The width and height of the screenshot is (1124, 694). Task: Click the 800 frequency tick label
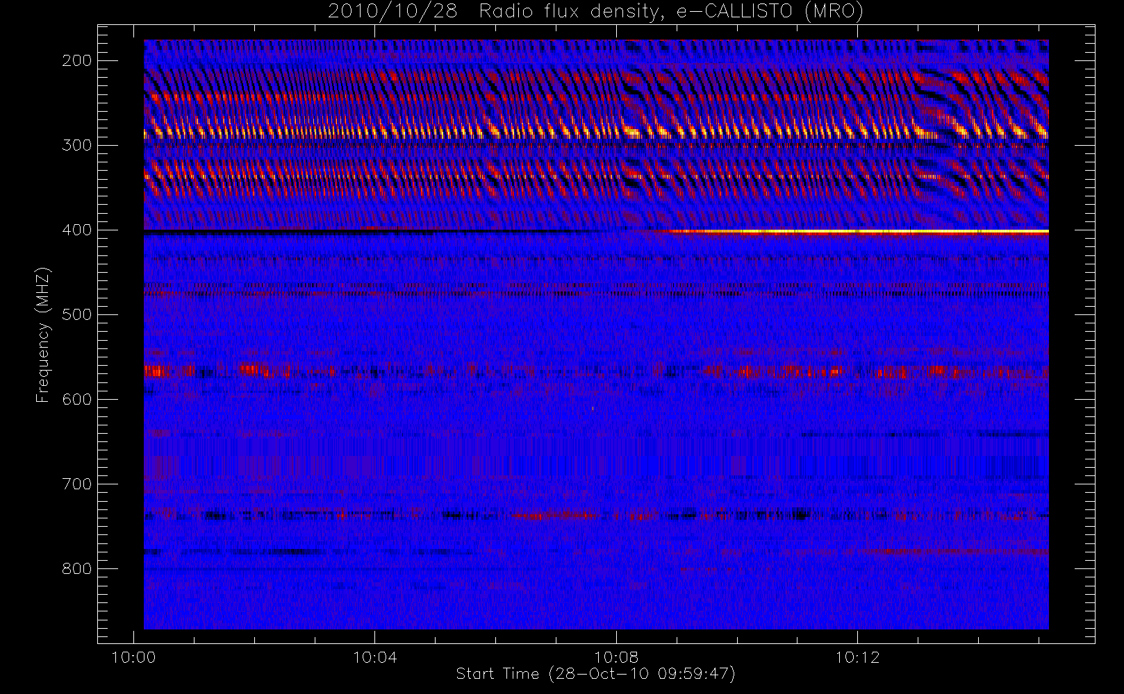76,568
